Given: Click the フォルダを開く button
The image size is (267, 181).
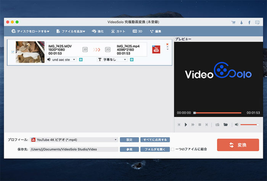Looking at the screenshot, I should point(155,149).
